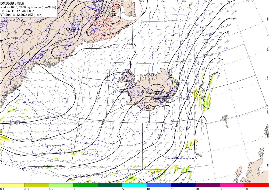Viewport: 269px width, 191px height.
Task: Click the '0.3' legend scale value
Action: click(26, 189)
